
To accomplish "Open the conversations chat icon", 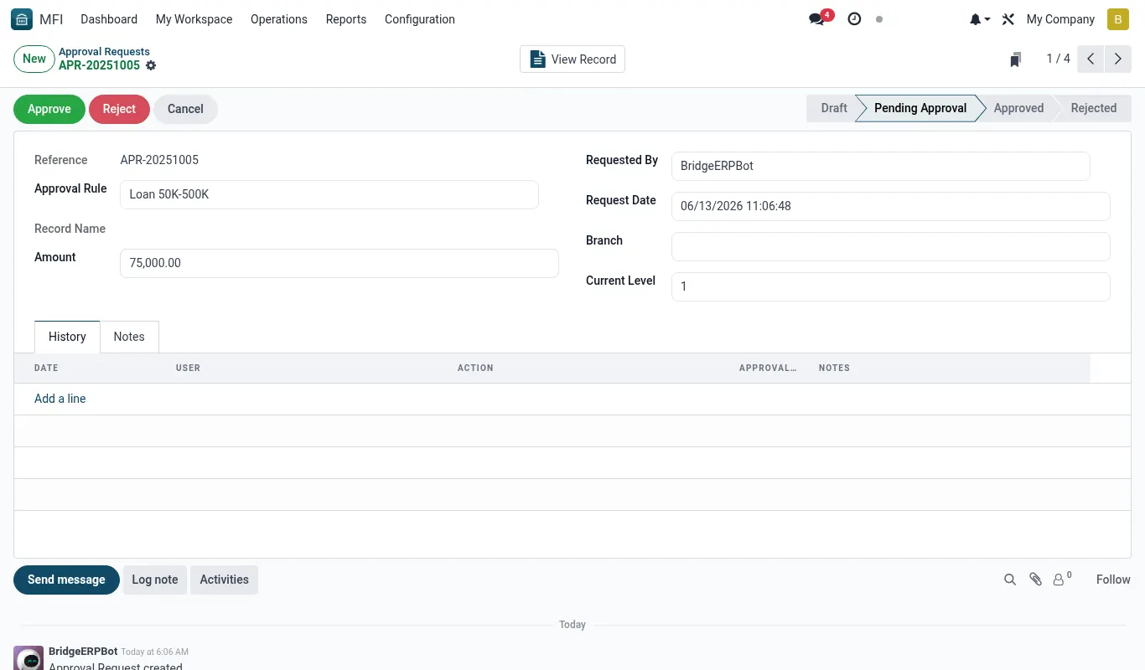I will point(816,19).
